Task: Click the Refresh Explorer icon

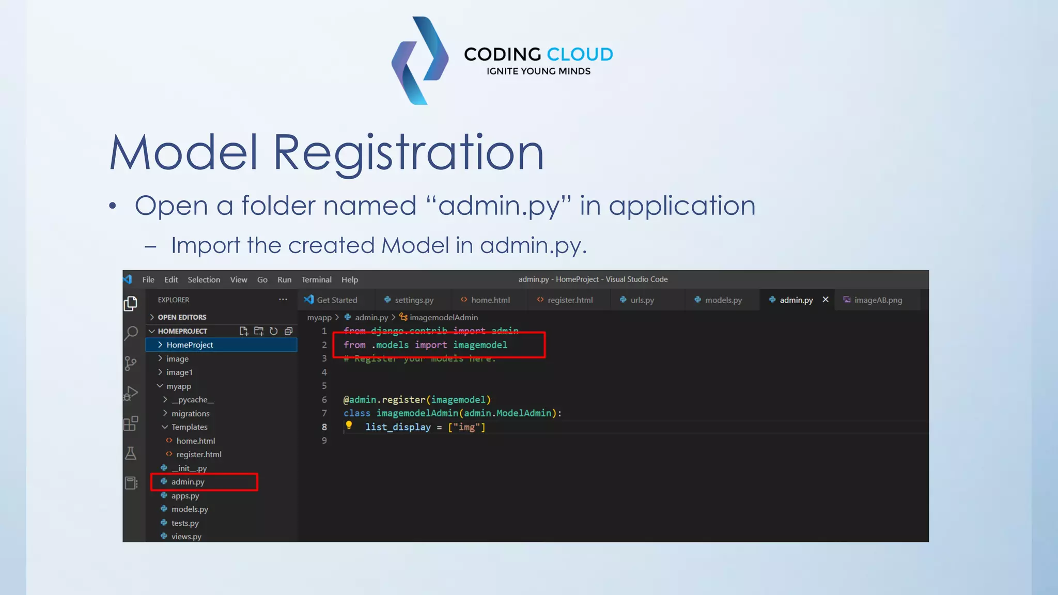Action: click(x=274, y=331)
